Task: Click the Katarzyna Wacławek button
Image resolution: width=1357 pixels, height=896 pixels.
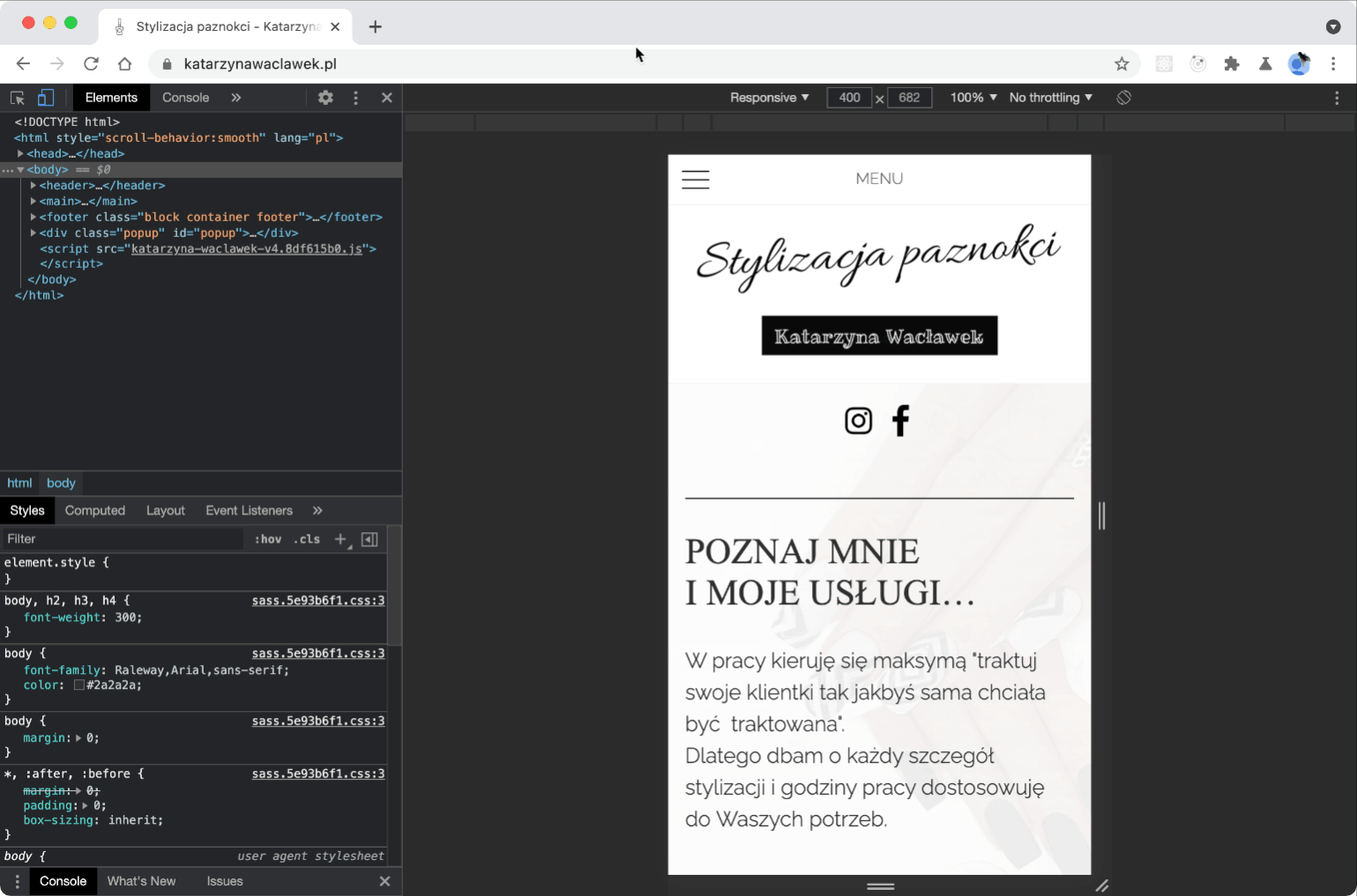Action: tap(879, 336)
